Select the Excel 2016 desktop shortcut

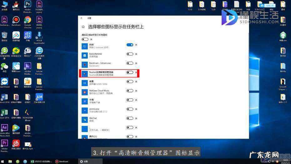[4, 114]
